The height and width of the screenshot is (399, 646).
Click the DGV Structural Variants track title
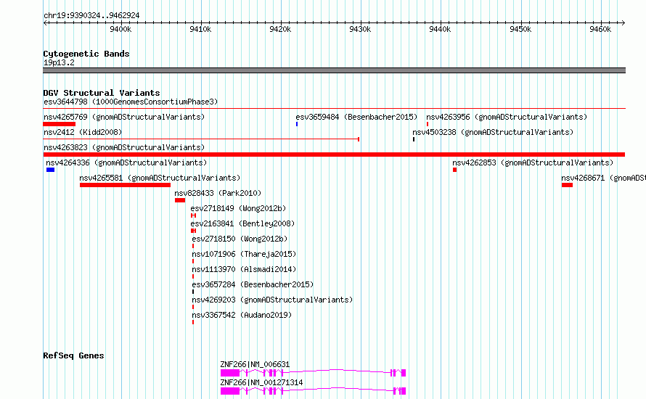pyautogui.click(x=102, y=93)
